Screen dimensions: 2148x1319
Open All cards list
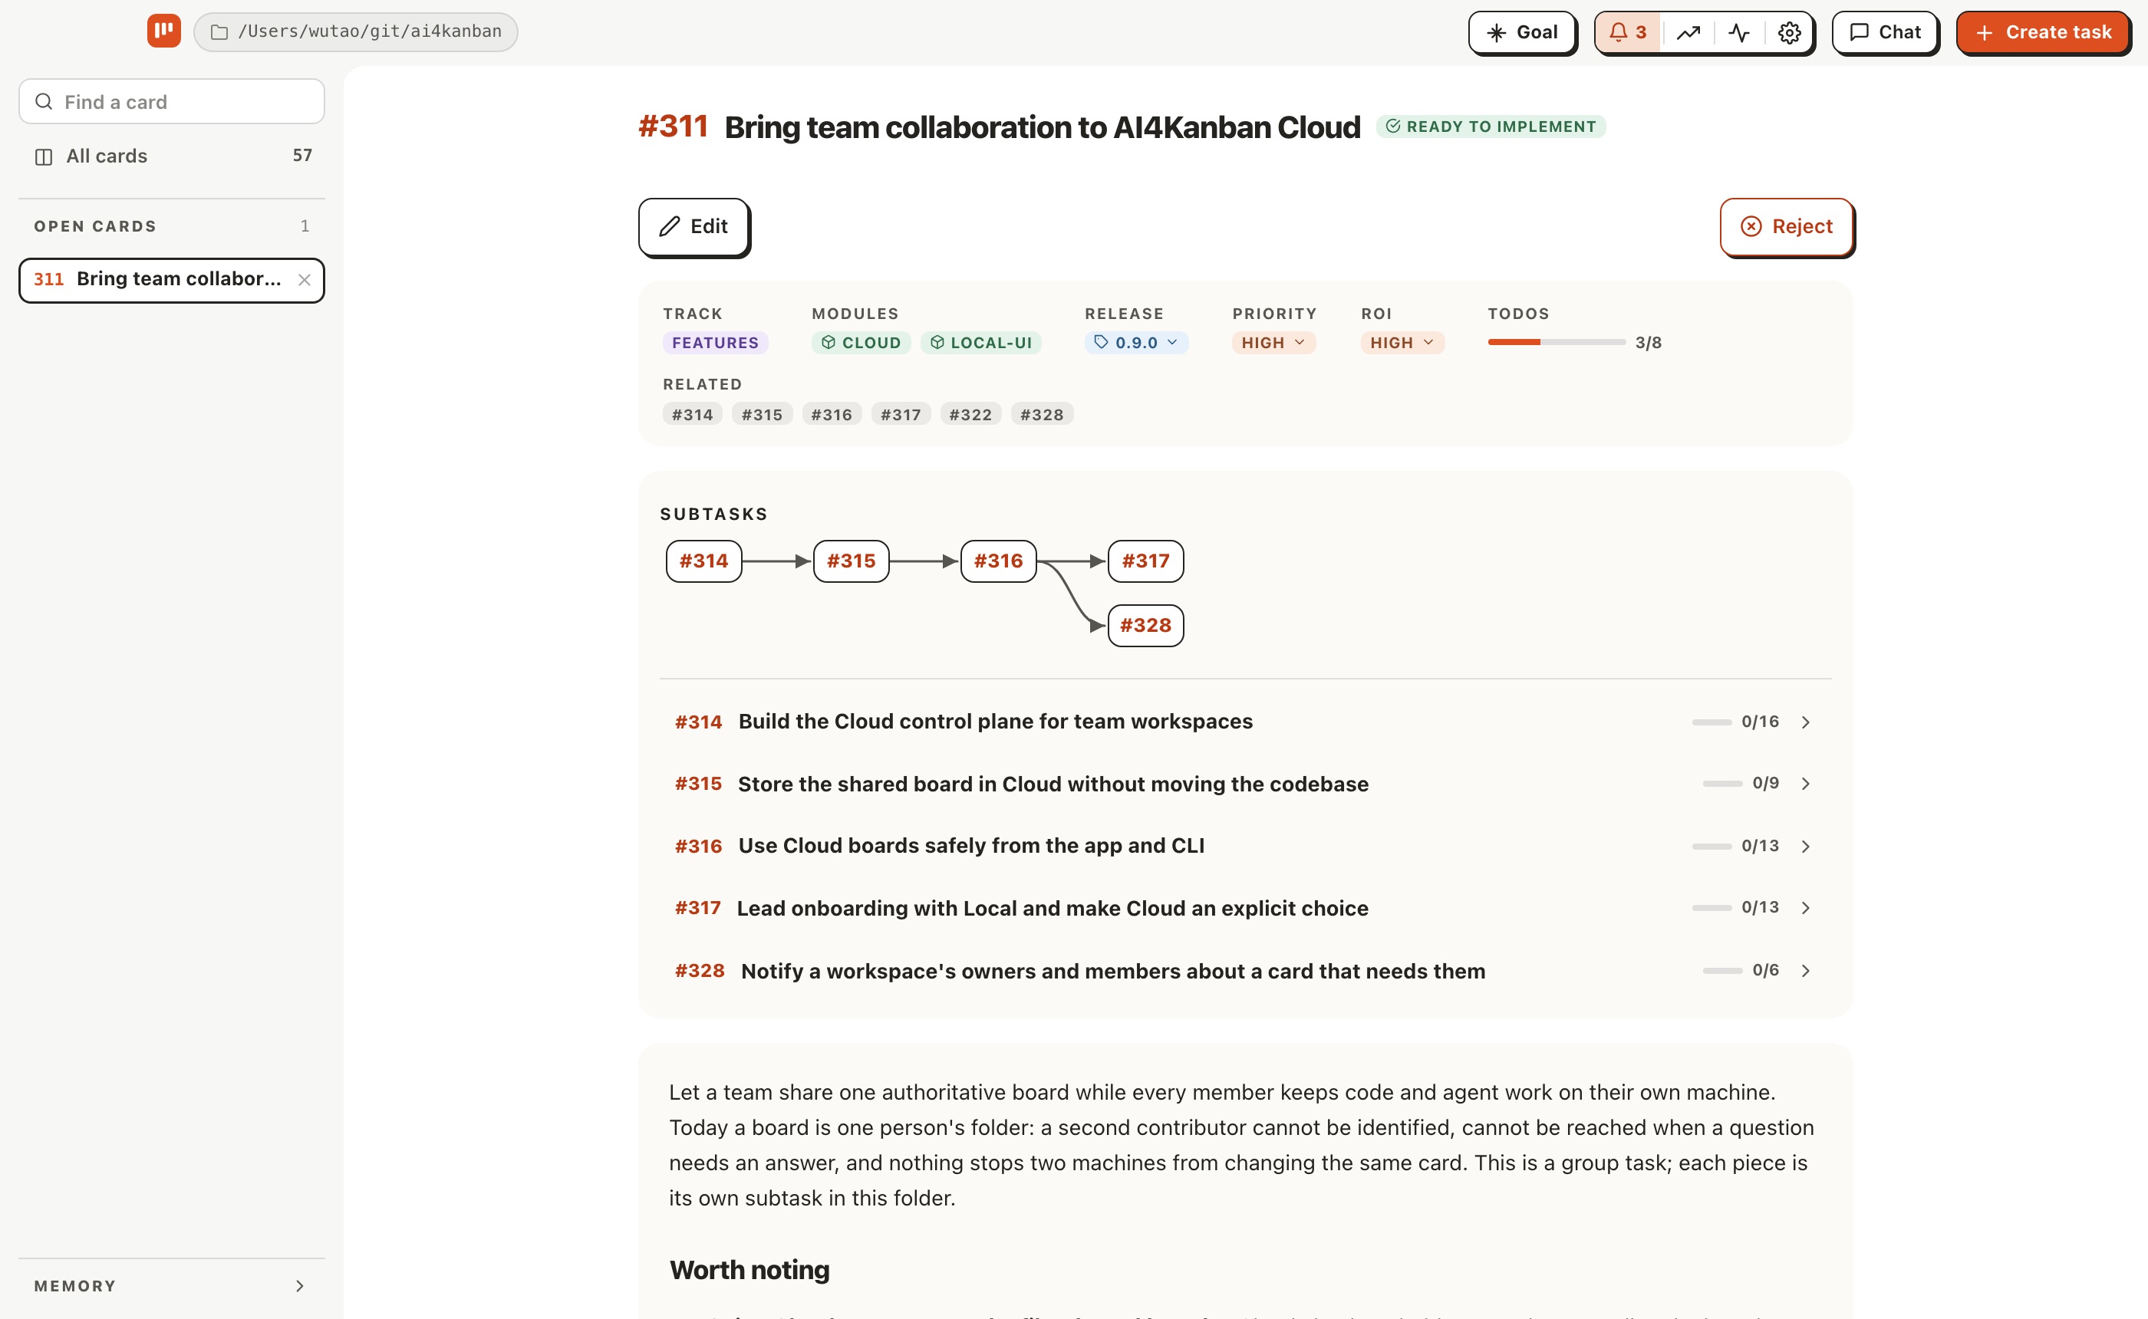[x=172, y=156]
